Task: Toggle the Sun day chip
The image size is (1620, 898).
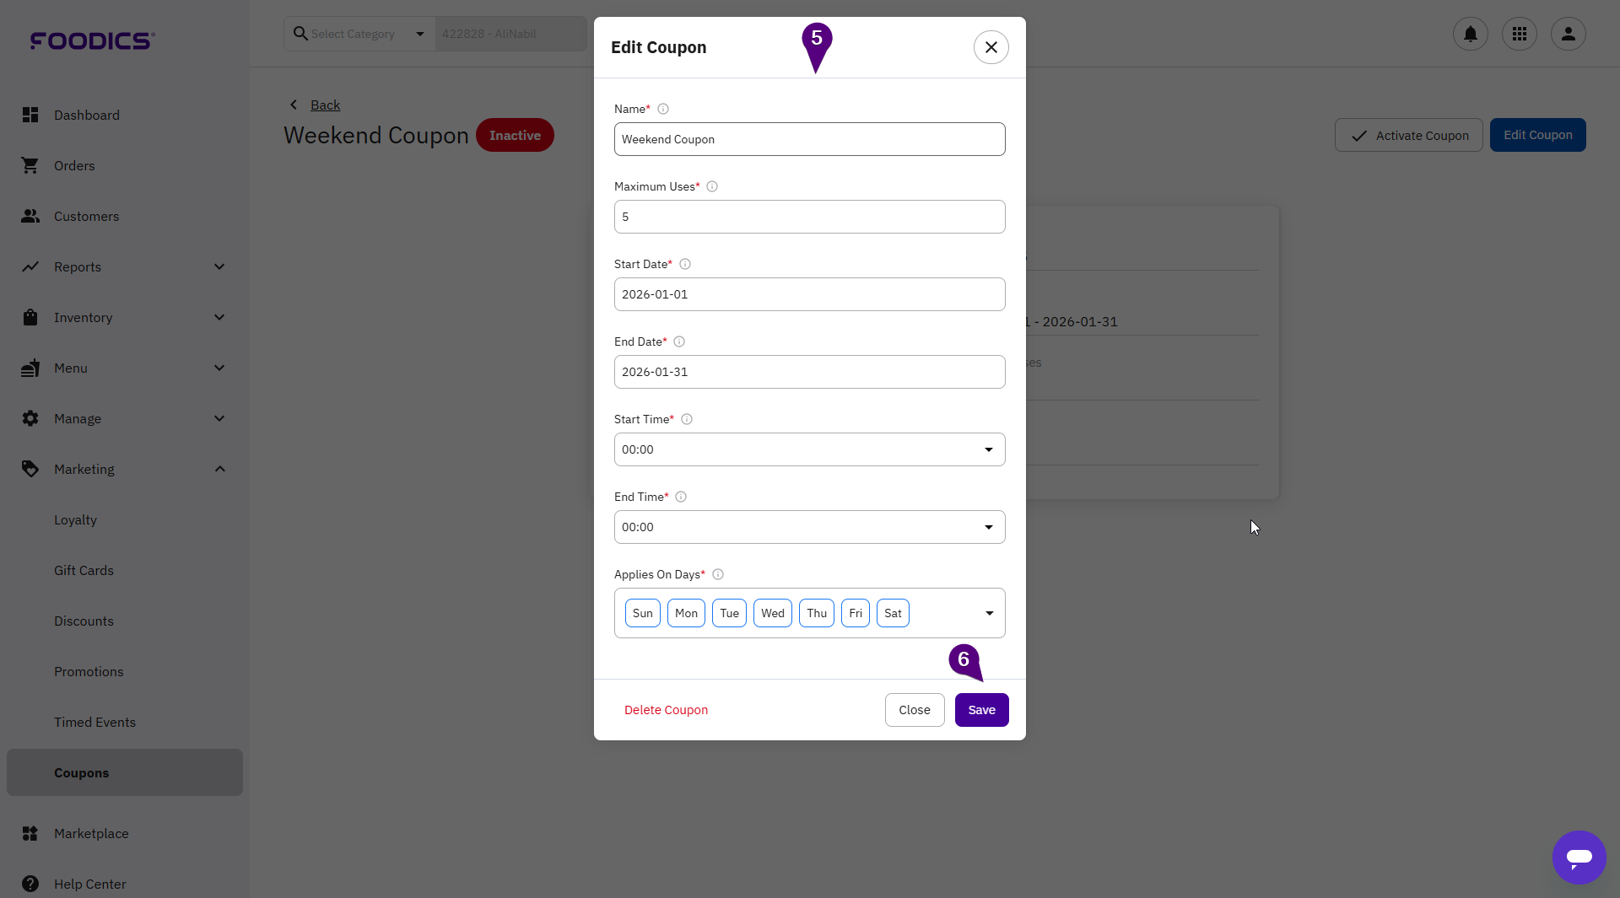Action: (642, 613)
